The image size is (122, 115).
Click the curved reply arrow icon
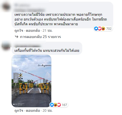click(17, 37)
